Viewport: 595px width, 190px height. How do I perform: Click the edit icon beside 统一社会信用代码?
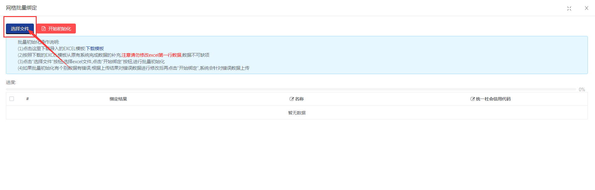(x=473, y=99)
